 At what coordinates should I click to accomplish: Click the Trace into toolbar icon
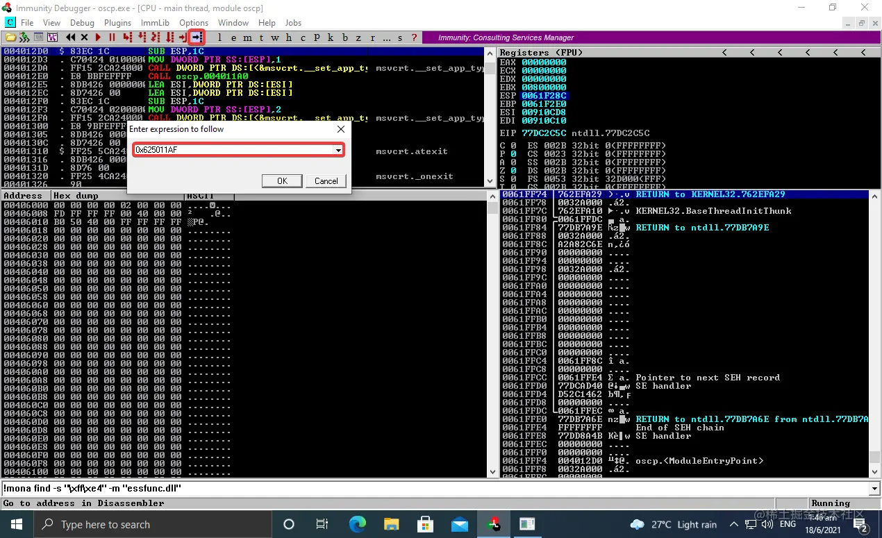pos(155,37)
